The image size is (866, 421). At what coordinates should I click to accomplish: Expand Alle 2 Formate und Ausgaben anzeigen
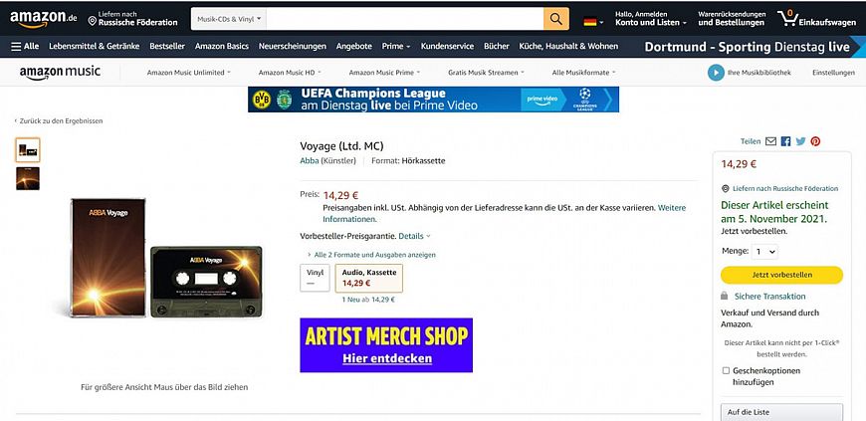371,255
